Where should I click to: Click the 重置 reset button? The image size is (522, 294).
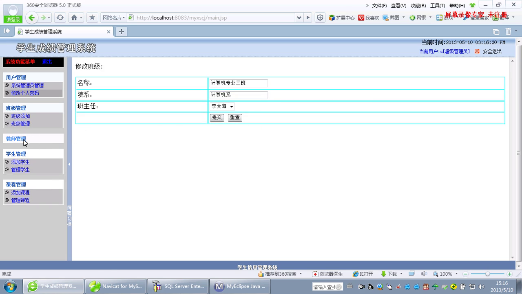(235, 118)
